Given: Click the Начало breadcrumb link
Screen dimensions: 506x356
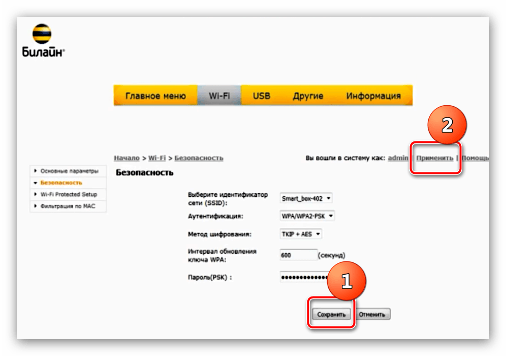Looking at the screenshot, I should coord(126,158).
